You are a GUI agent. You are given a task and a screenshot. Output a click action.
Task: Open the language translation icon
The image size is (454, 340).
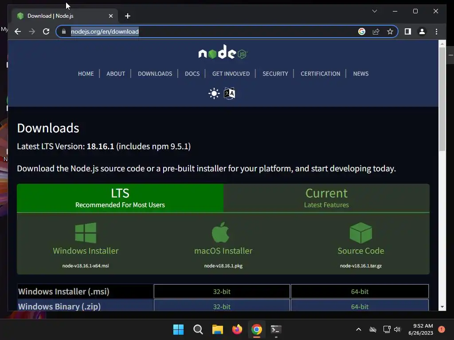pos(229,93)
